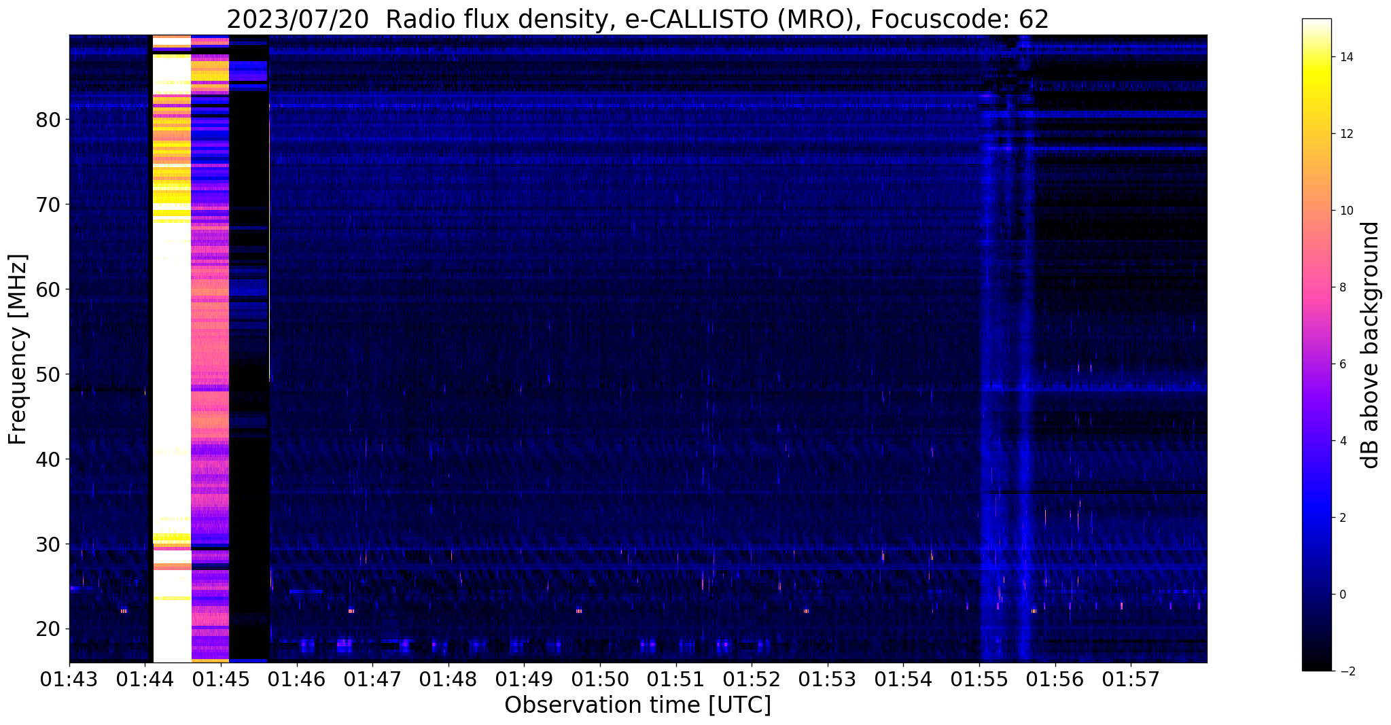Click the colorbar tick label 14
This screenshot has width=1391, height=725.
pyautogui.click(x=1345, y=57)
